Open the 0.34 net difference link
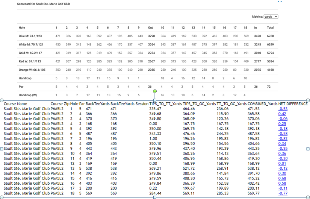 (x=282, y=144)
